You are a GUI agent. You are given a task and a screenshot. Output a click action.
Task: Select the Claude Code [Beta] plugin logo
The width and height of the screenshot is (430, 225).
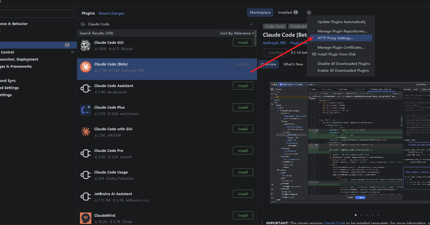pyautogui.click(x=86, y=67)
